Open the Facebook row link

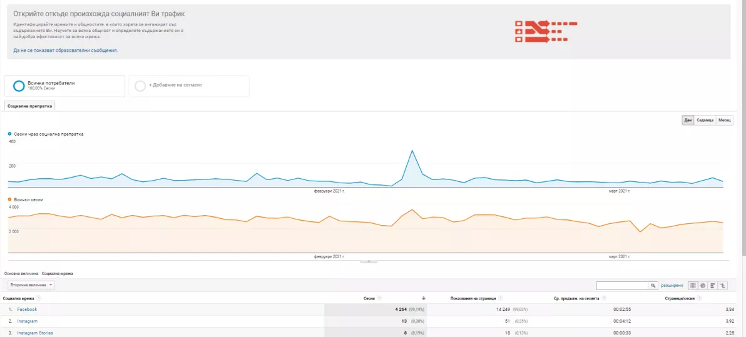27,309
